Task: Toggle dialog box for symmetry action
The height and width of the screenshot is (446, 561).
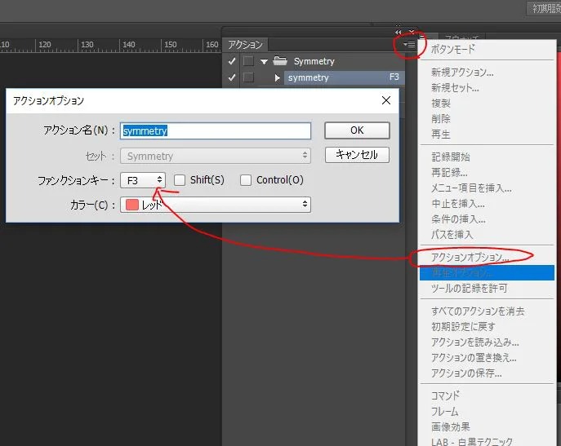Action: point(248,77)
